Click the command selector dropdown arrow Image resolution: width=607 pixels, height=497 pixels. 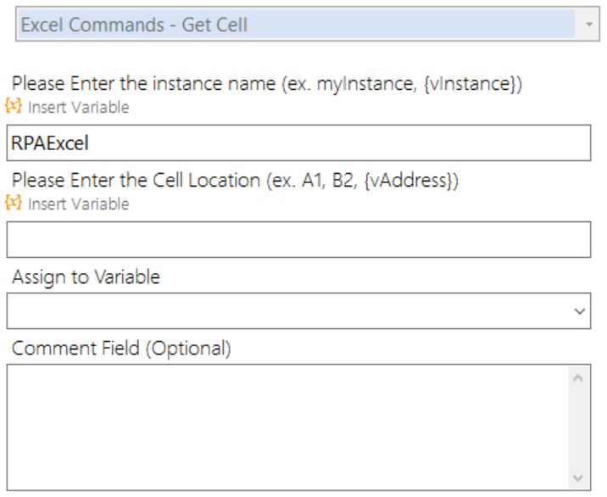589,25
